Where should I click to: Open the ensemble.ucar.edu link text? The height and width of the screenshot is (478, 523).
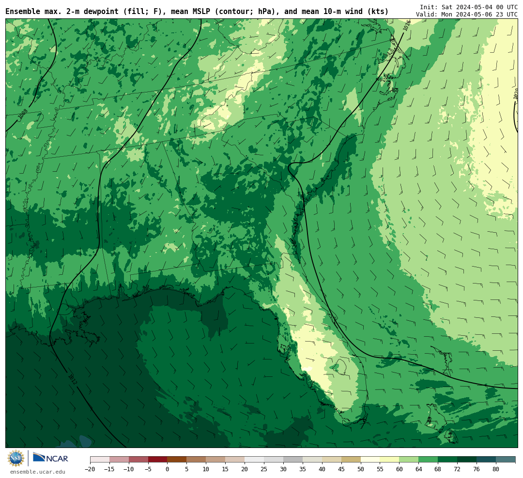click(x=38, y=472)
